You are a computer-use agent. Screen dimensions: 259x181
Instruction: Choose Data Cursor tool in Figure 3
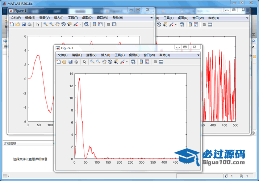coord(116,62)
